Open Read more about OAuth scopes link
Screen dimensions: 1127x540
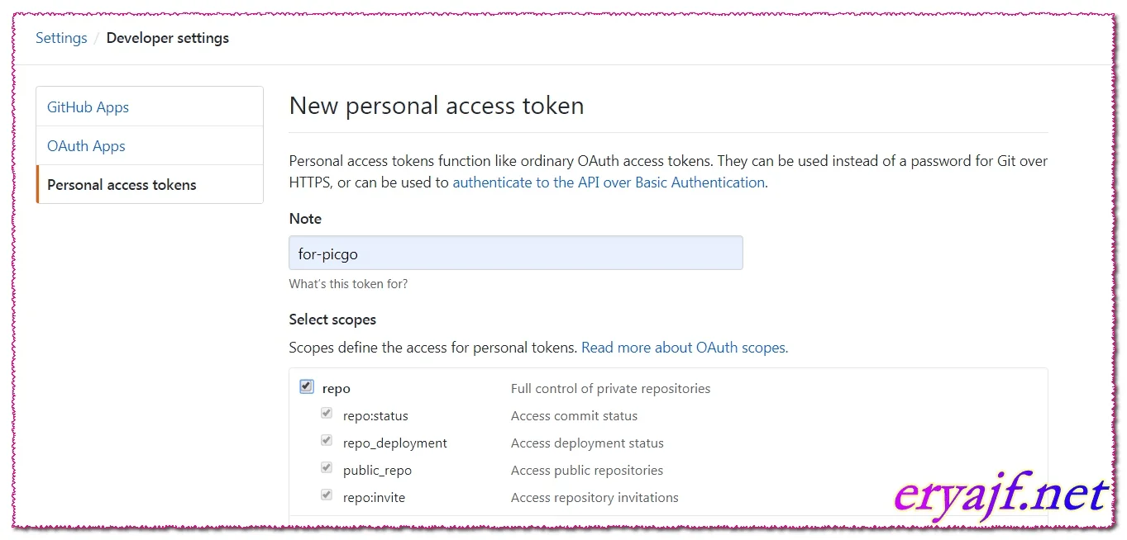pos(685,348)
